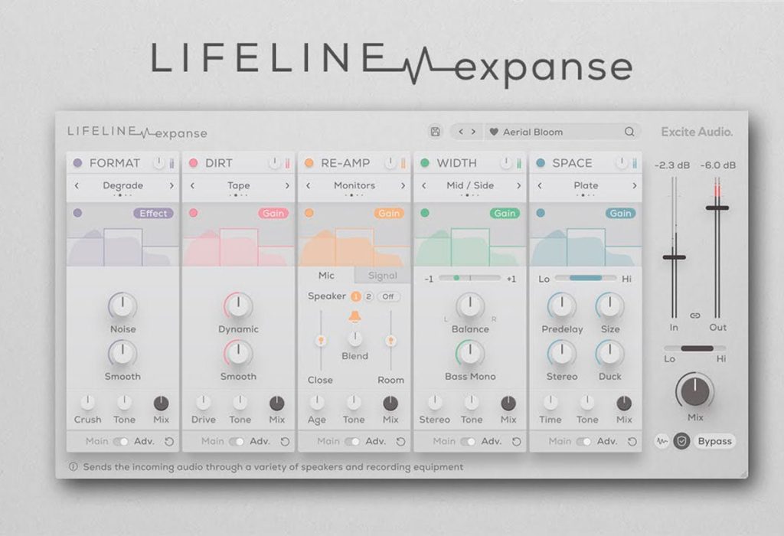Image resolution: width=784 pixels, height=536 pixels.
Task: Click the shield limiter icon beside Bypass
Action: (681, 441)
